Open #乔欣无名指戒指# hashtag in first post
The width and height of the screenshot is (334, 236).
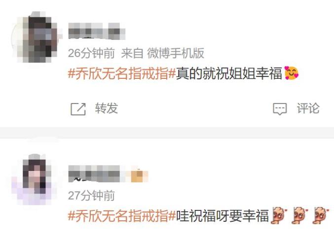tap(122, 73)
